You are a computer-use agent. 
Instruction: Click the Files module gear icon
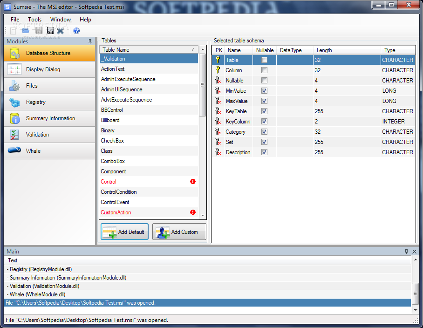point(14,86)
